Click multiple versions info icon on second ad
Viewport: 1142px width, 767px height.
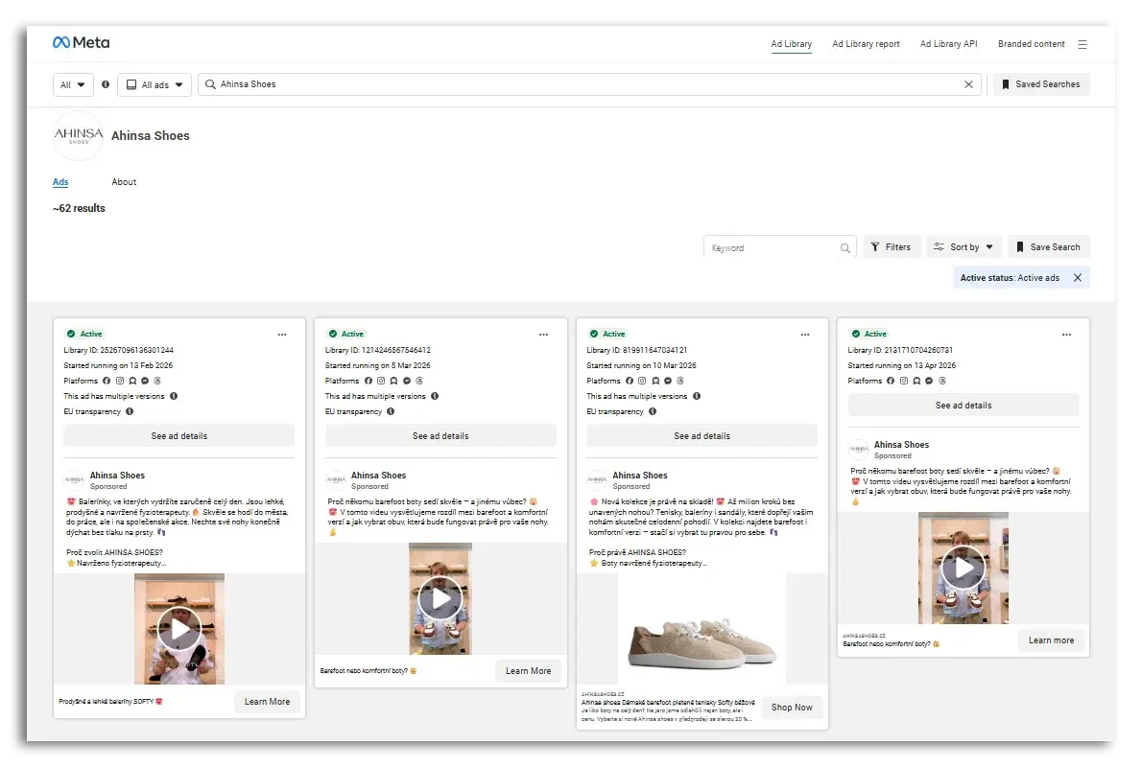pos(435,396)
